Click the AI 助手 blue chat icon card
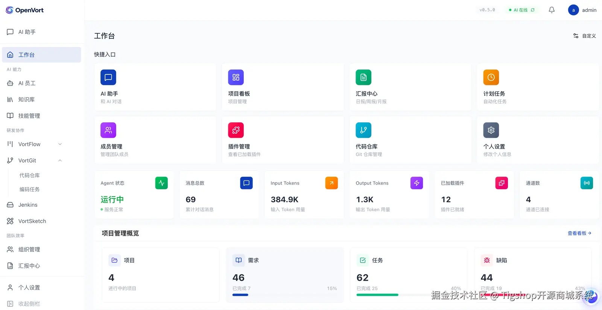The height and width of the screenshot is (310, 602). click(108, 77)
